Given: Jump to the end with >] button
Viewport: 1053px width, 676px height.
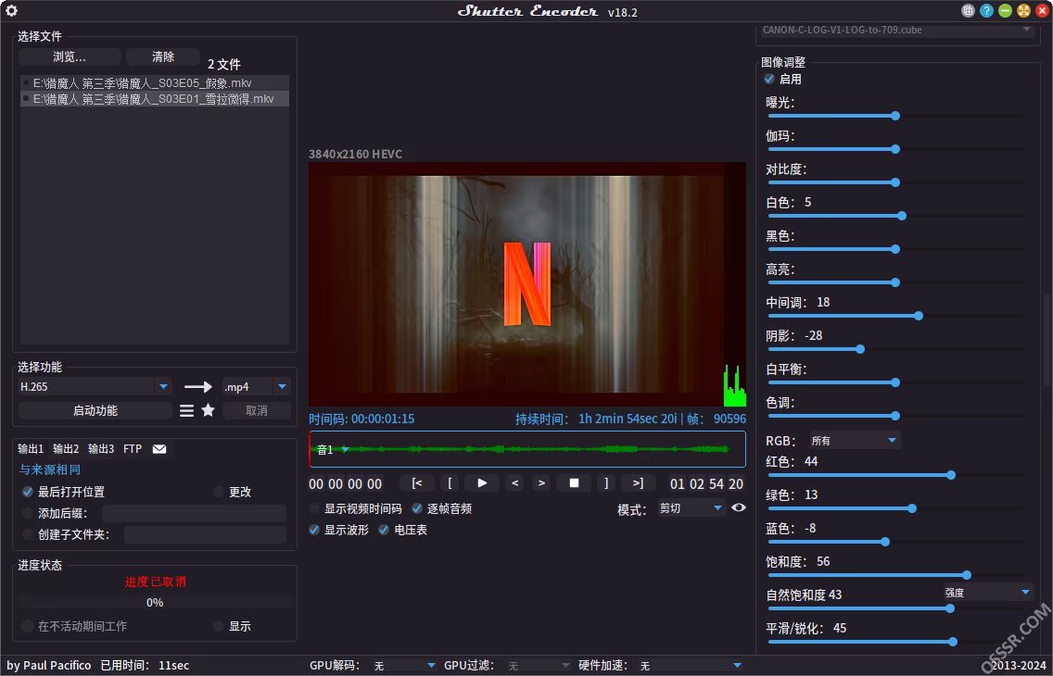Looking at the screenshot, I should point(638,482).
